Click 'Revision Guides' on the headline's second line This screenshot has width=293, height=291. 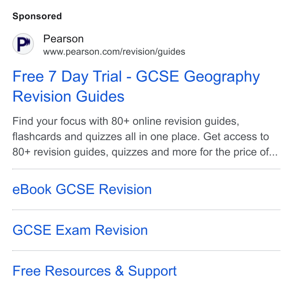coord(68,97)
